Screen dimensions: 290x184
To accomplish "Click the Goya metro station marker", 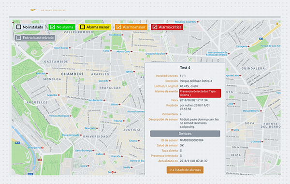I will pos(232,130).
